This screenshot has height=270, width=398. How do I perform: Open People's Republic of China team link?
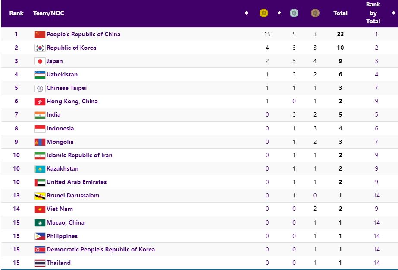(x=84, y=34)
